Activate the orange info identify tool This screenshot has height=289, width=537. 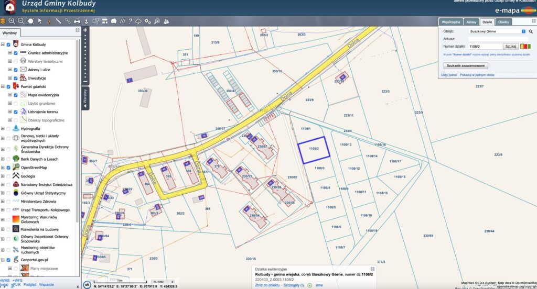(49, 21)
